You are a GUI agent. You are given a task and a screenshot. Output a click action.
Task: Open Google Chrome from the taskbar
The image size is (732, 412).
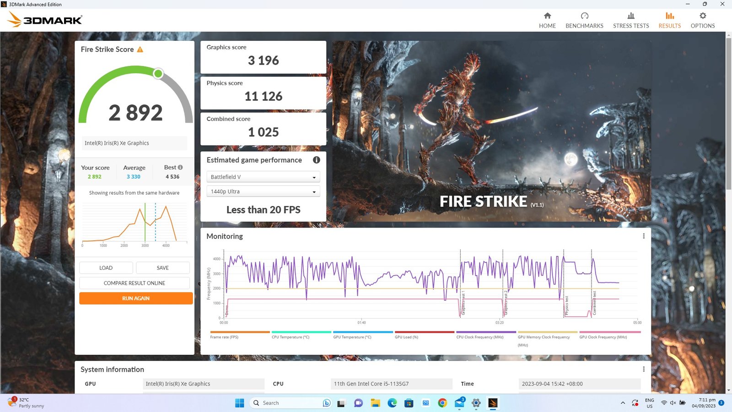[x=442, y=403]
